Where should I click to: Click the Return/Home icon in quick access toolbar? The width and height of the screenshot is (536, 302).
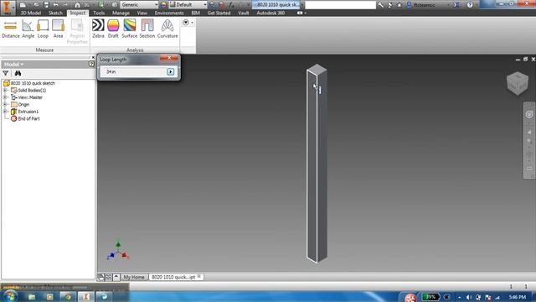tap(77, 5)
